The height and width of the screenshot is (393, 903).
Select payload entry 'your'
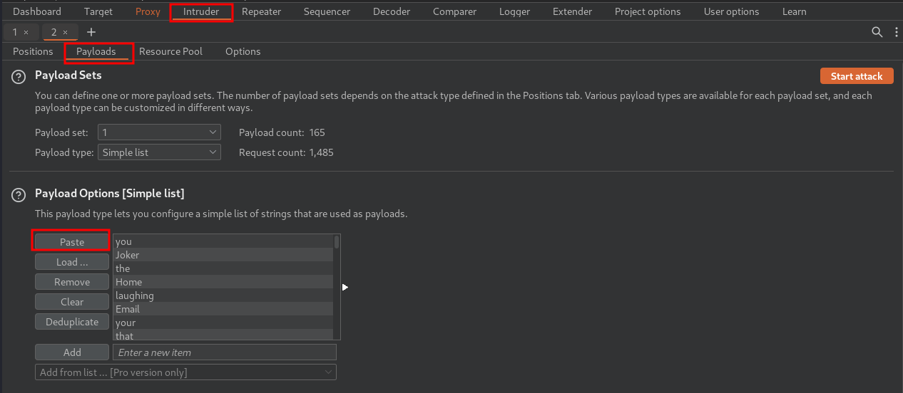[x=223, y=323]
